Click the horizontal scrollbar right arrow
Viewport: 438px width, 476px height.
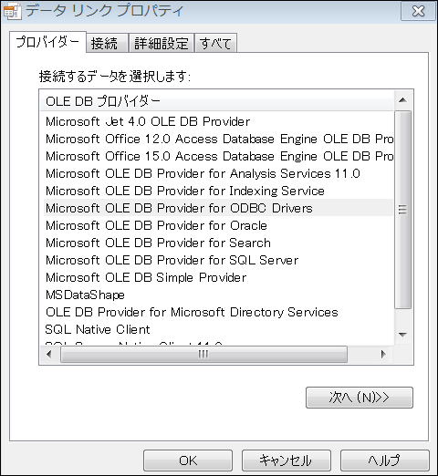tap(383, 354)
